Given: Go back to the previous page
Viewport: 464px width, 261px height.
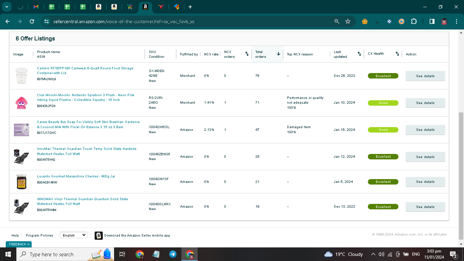Looking at the screenshot, I should click(7, 21).
